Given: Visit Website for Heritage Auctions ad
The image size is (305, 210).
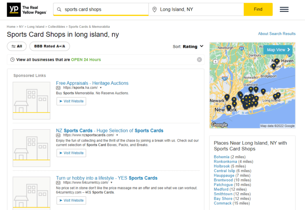Looking at the screenshot, I should [x=71, y=101].
